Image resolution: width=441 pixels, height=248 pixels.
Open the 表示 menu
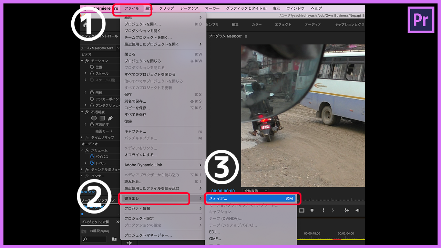(276, 8)
